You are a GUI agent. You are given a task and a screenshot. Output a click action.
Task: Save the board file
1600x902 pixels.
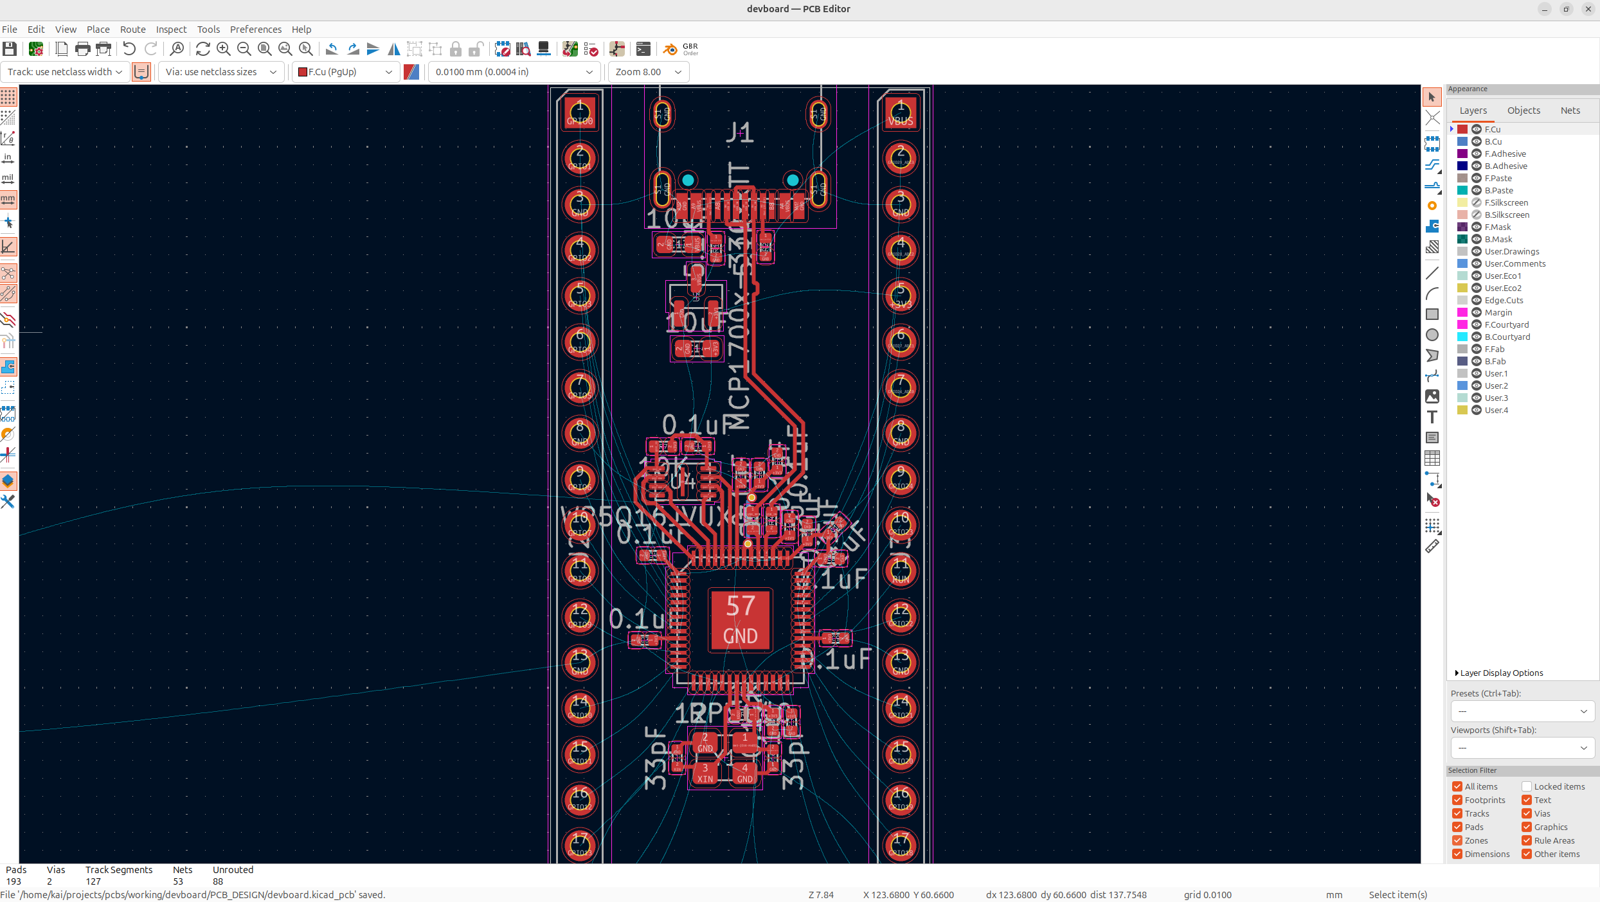click(9, 49)
